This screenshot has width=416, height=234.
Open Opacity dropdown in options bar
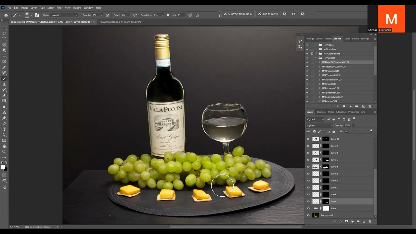coord(101,15)
